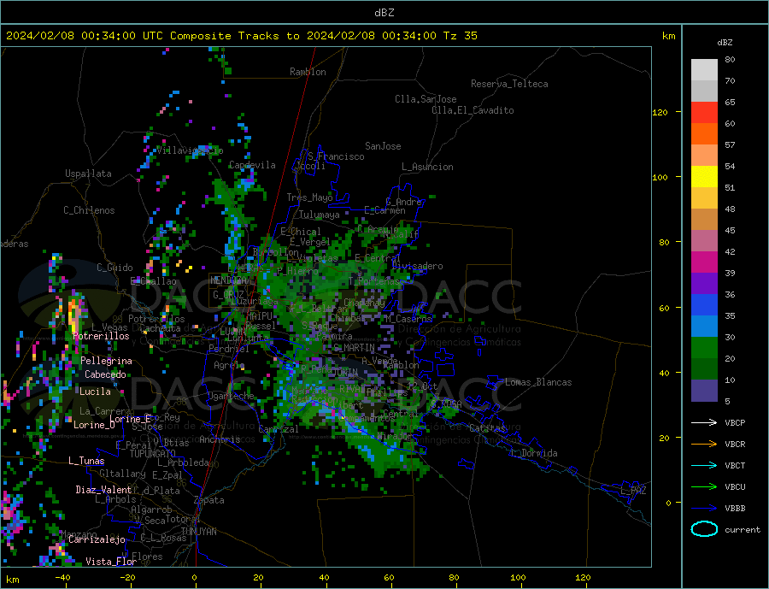
Task: Click the 'Reserva_Telteca' map label
Action: tap(509, 84)
